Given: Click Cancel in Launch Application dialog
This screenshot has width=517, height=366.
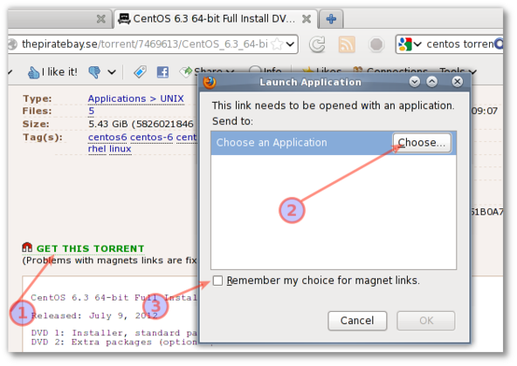Looking at the screenshot, I should pyautogui.click(x=357, y=321).
